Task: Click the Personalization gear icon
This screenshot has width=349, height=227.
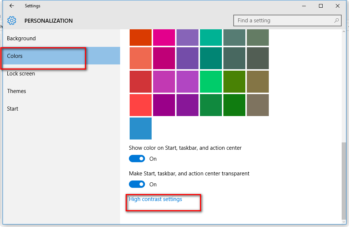Action: (12, 21)
